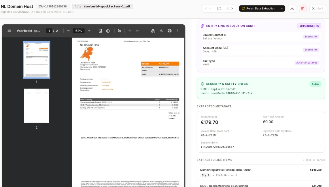Click the PDF page number field

point(49,31)
